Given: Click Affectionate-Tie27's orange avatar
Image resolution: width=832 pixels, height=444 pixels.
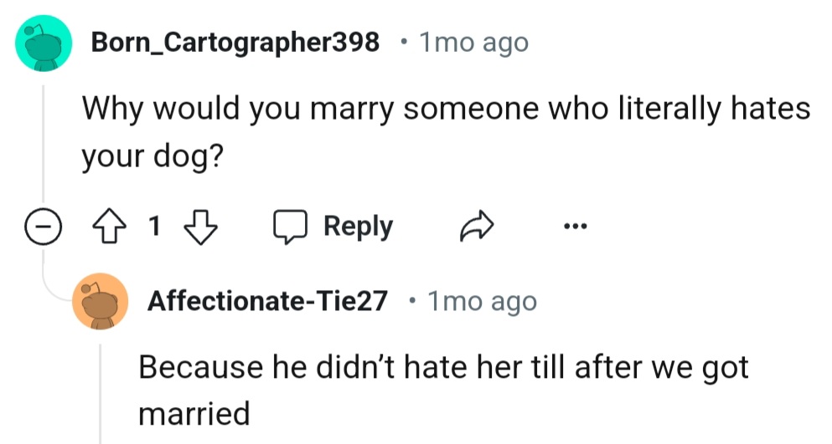Looking at the screenshot, I should [x=101, y=302].
